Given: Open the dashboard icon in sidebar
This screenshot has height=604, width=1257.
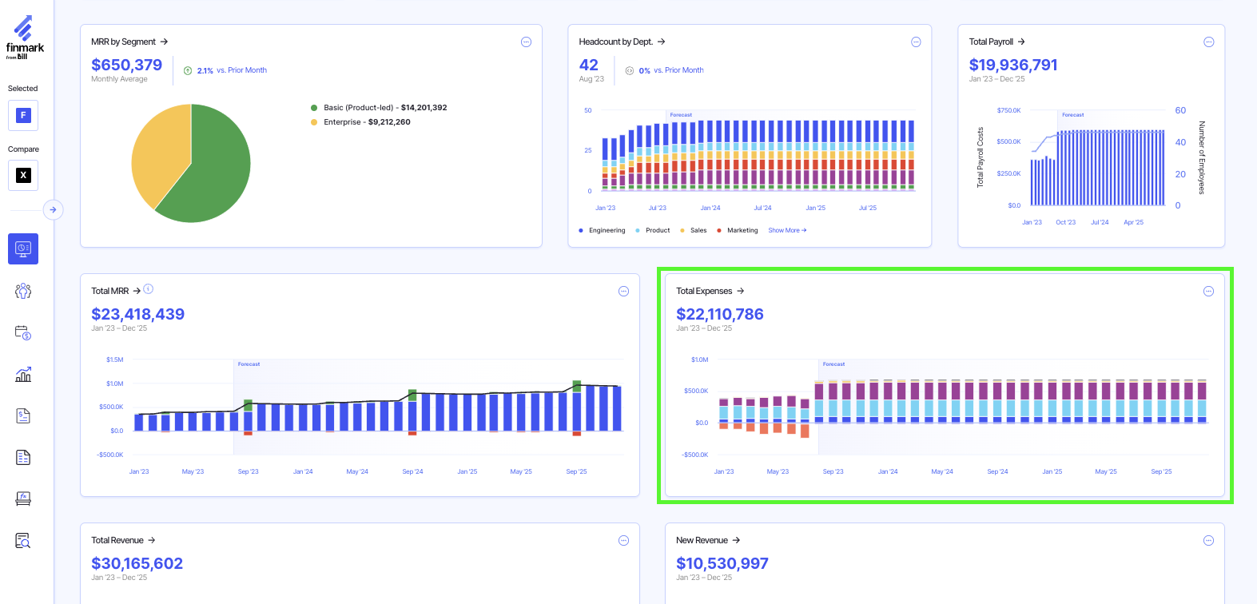Looking at the screenshot, I should [23, 248].
